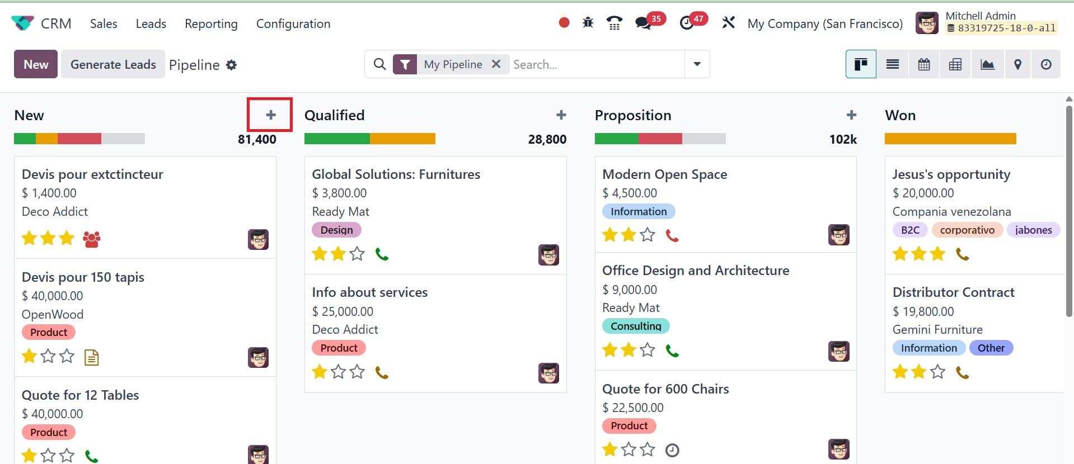Click meeting activity icon on Devis pour extctincteur
This screenshot has width=1074, height=464.
coord(92,239)
